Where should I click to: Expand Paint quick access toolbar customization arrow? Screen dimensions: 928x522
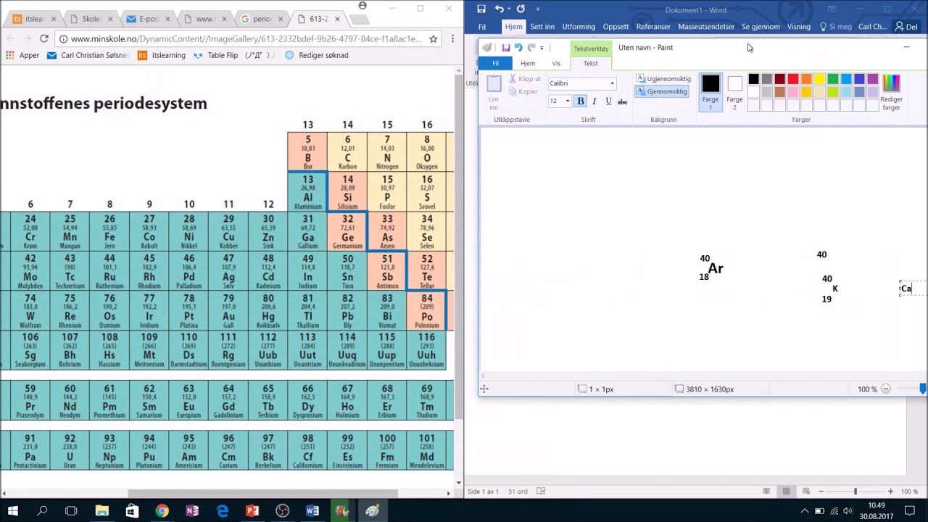(542, 48)
